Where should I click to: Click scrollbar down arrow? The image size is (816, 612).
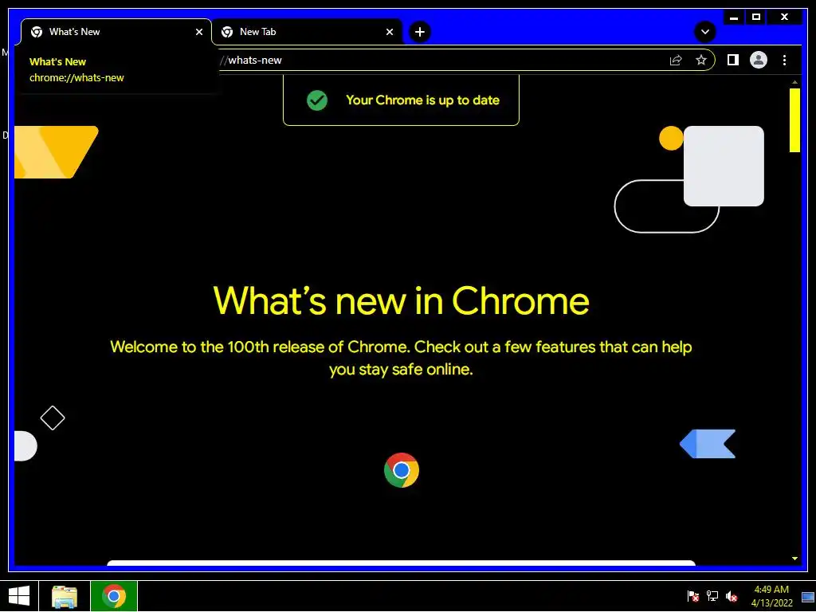click(x=794, y=559)
